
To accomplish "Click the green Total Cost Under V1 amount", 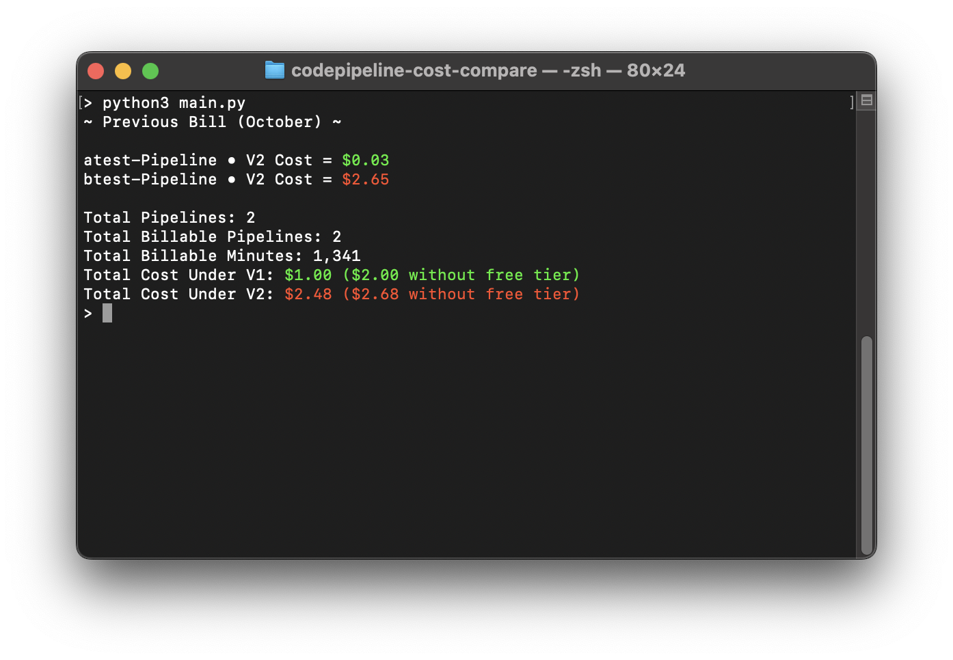I will tap(308, 275).
